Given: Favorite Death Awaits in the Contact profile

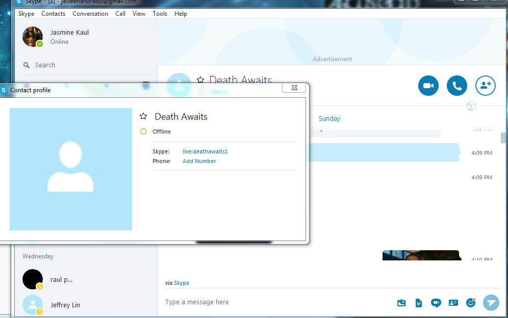Looking at the screenshot, I should [x=143, y=116].
